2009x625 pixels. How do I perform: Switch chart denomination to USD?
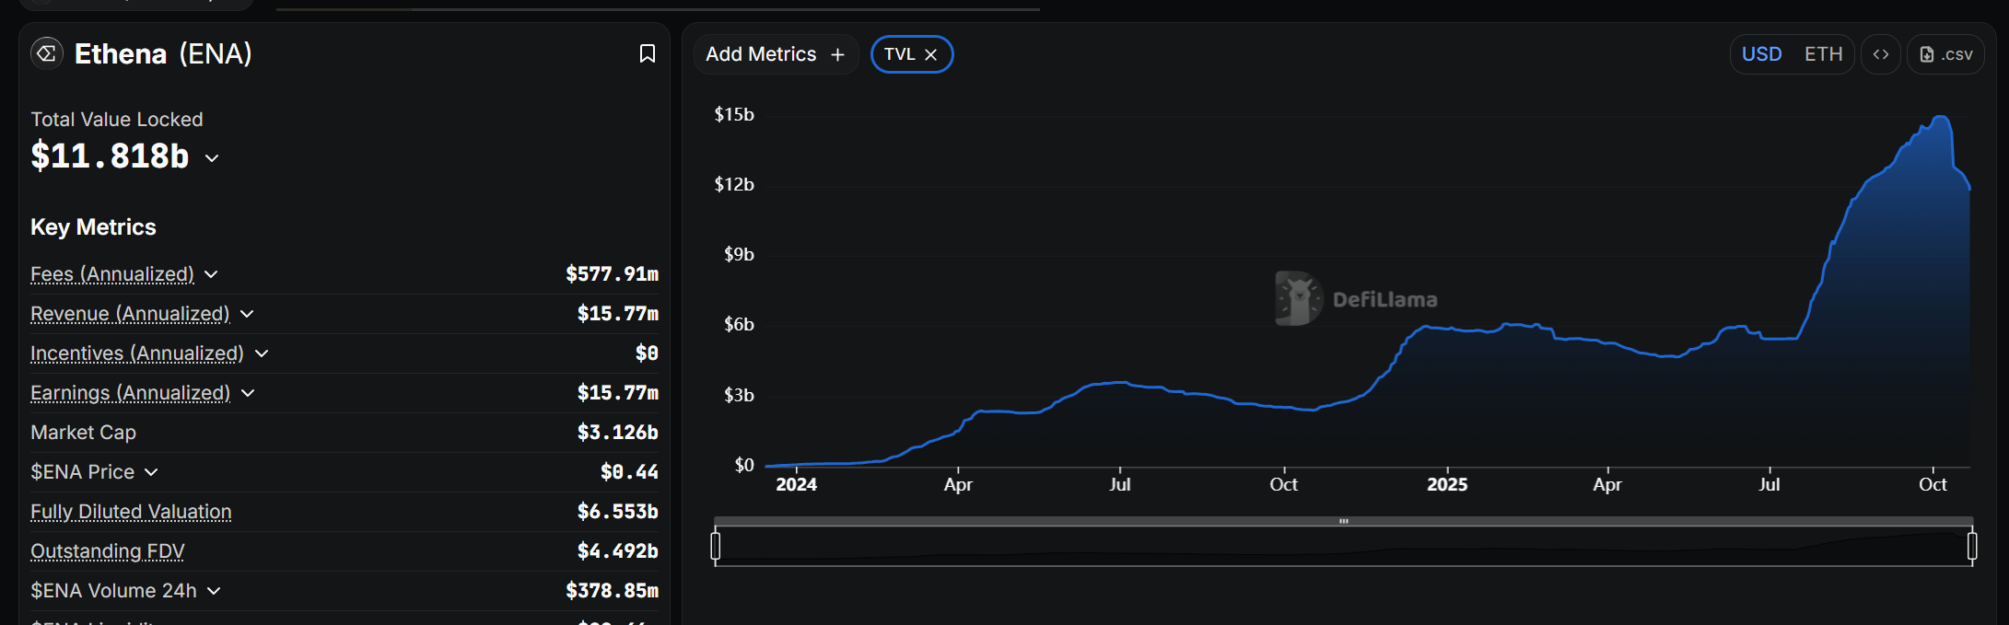point(1761,54)
